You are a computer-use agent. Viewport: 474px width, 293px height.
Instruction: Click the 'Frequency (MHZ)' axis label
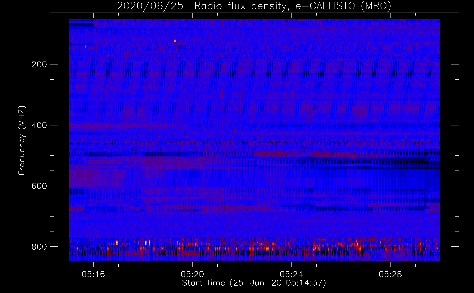(22, 140)
